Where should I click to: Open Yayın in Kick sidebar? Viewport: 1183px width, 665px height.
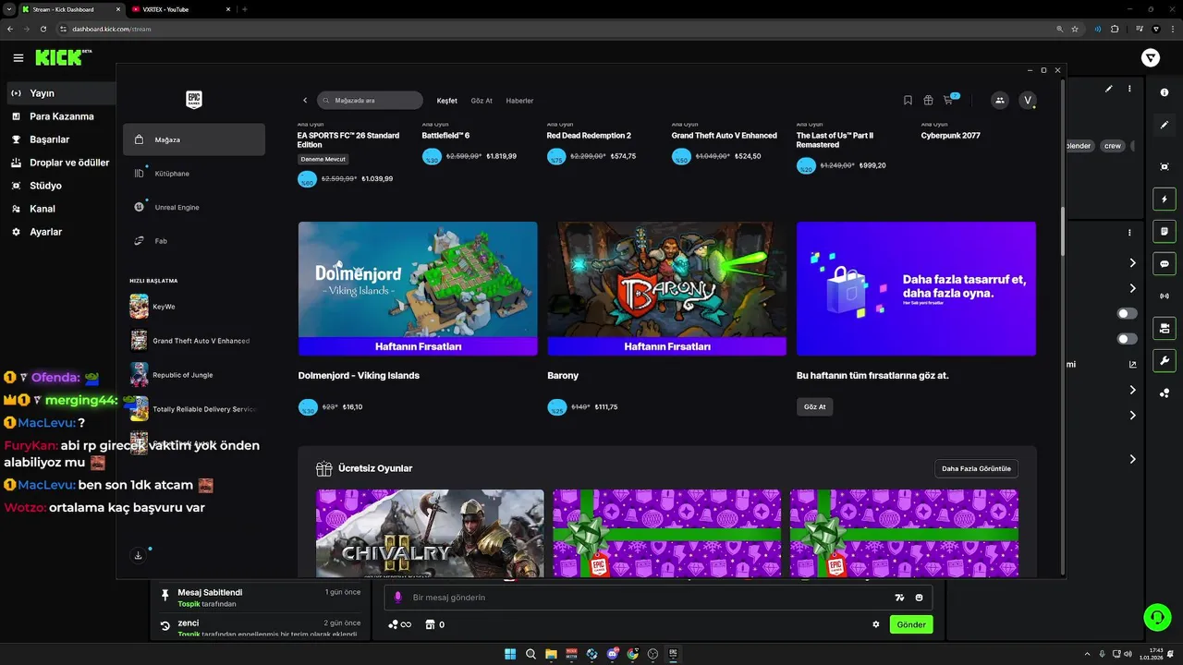pos(59,93)
